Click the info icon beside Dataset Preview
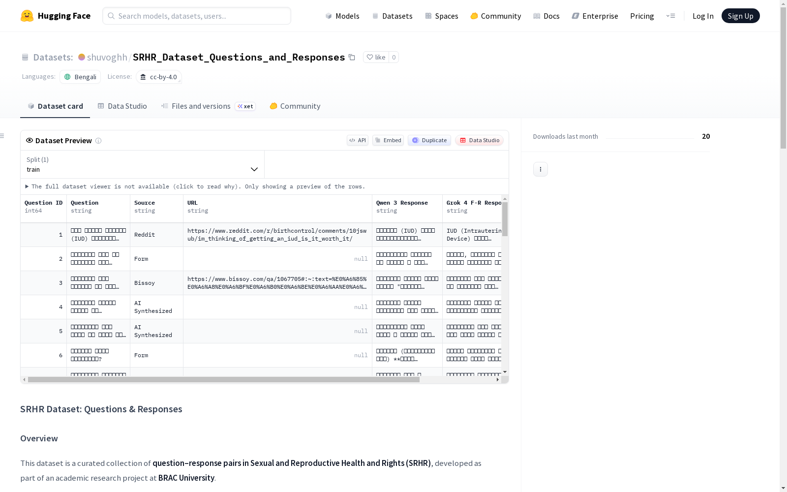This screenshot has width=787, height=492. coord(98,141)
